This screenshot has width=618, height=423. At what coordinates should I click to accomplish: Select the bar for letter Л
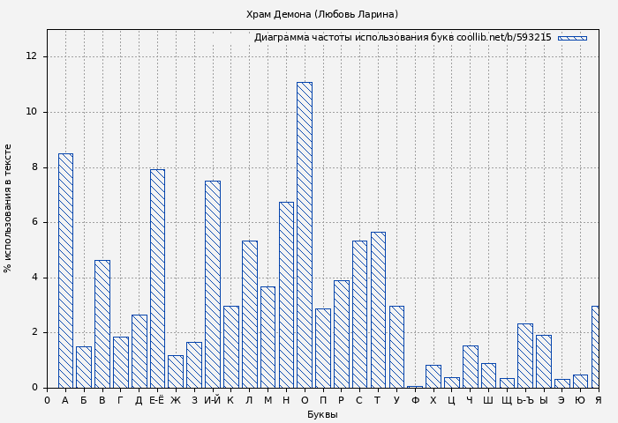tap(249, 314)
